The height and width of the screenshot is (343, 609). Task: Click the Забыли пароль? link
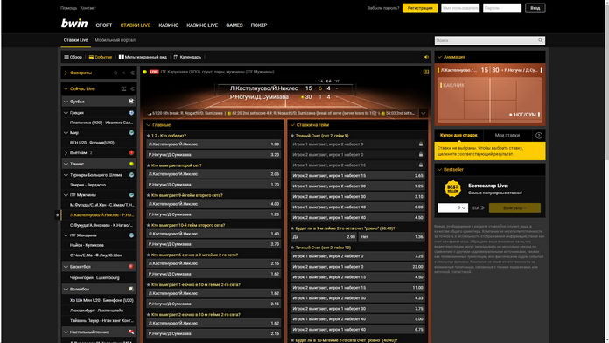click(x=383, y=8)
